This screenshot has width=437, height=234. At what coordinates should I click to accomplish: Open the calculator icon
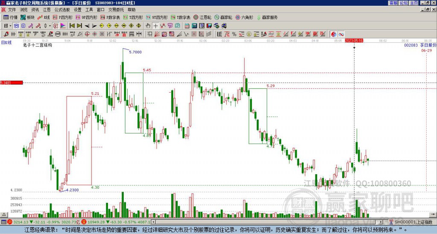(x=194, y=26)
